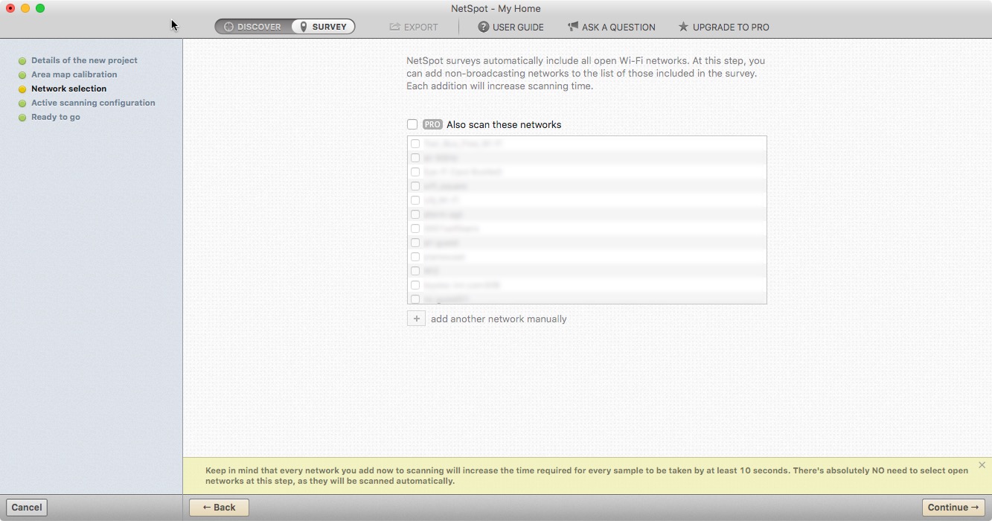Dismiss the yellow notice banner
Screen dimensions: 992x521
point(982,465)
